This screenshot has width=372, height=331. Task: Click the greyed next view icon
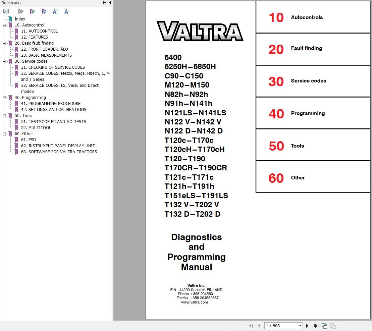333,326
